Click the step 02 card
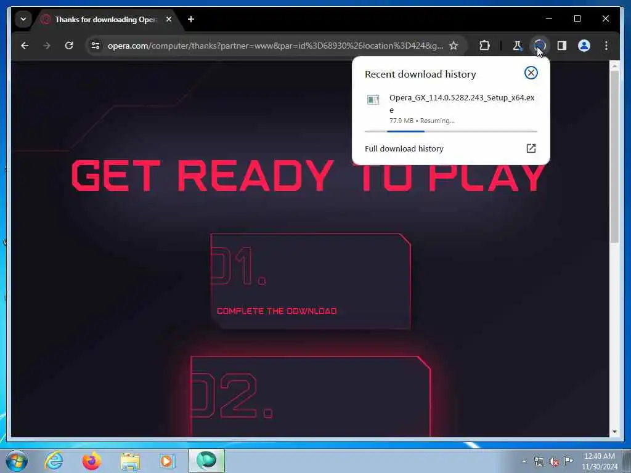This screenshot has height=473, width=631. [x=311, y=396]
